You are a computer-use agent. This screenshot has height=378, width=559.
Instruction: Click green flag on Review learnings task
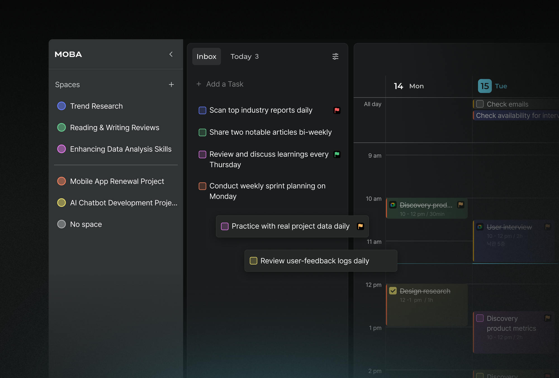(337, 154)
